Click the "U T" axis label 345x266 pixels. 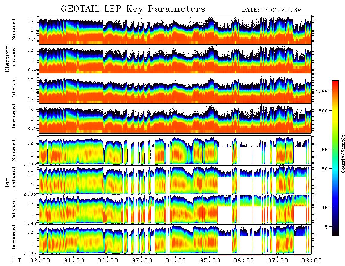coord(15,261)
